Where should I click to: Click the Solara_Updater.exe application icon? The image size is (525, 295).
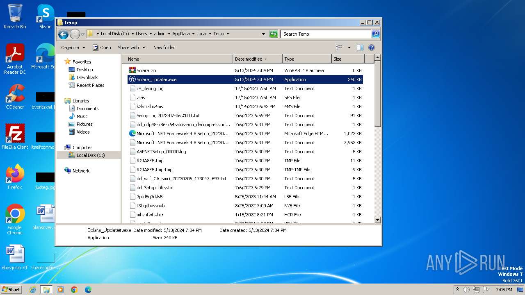(x=132, y=79)
